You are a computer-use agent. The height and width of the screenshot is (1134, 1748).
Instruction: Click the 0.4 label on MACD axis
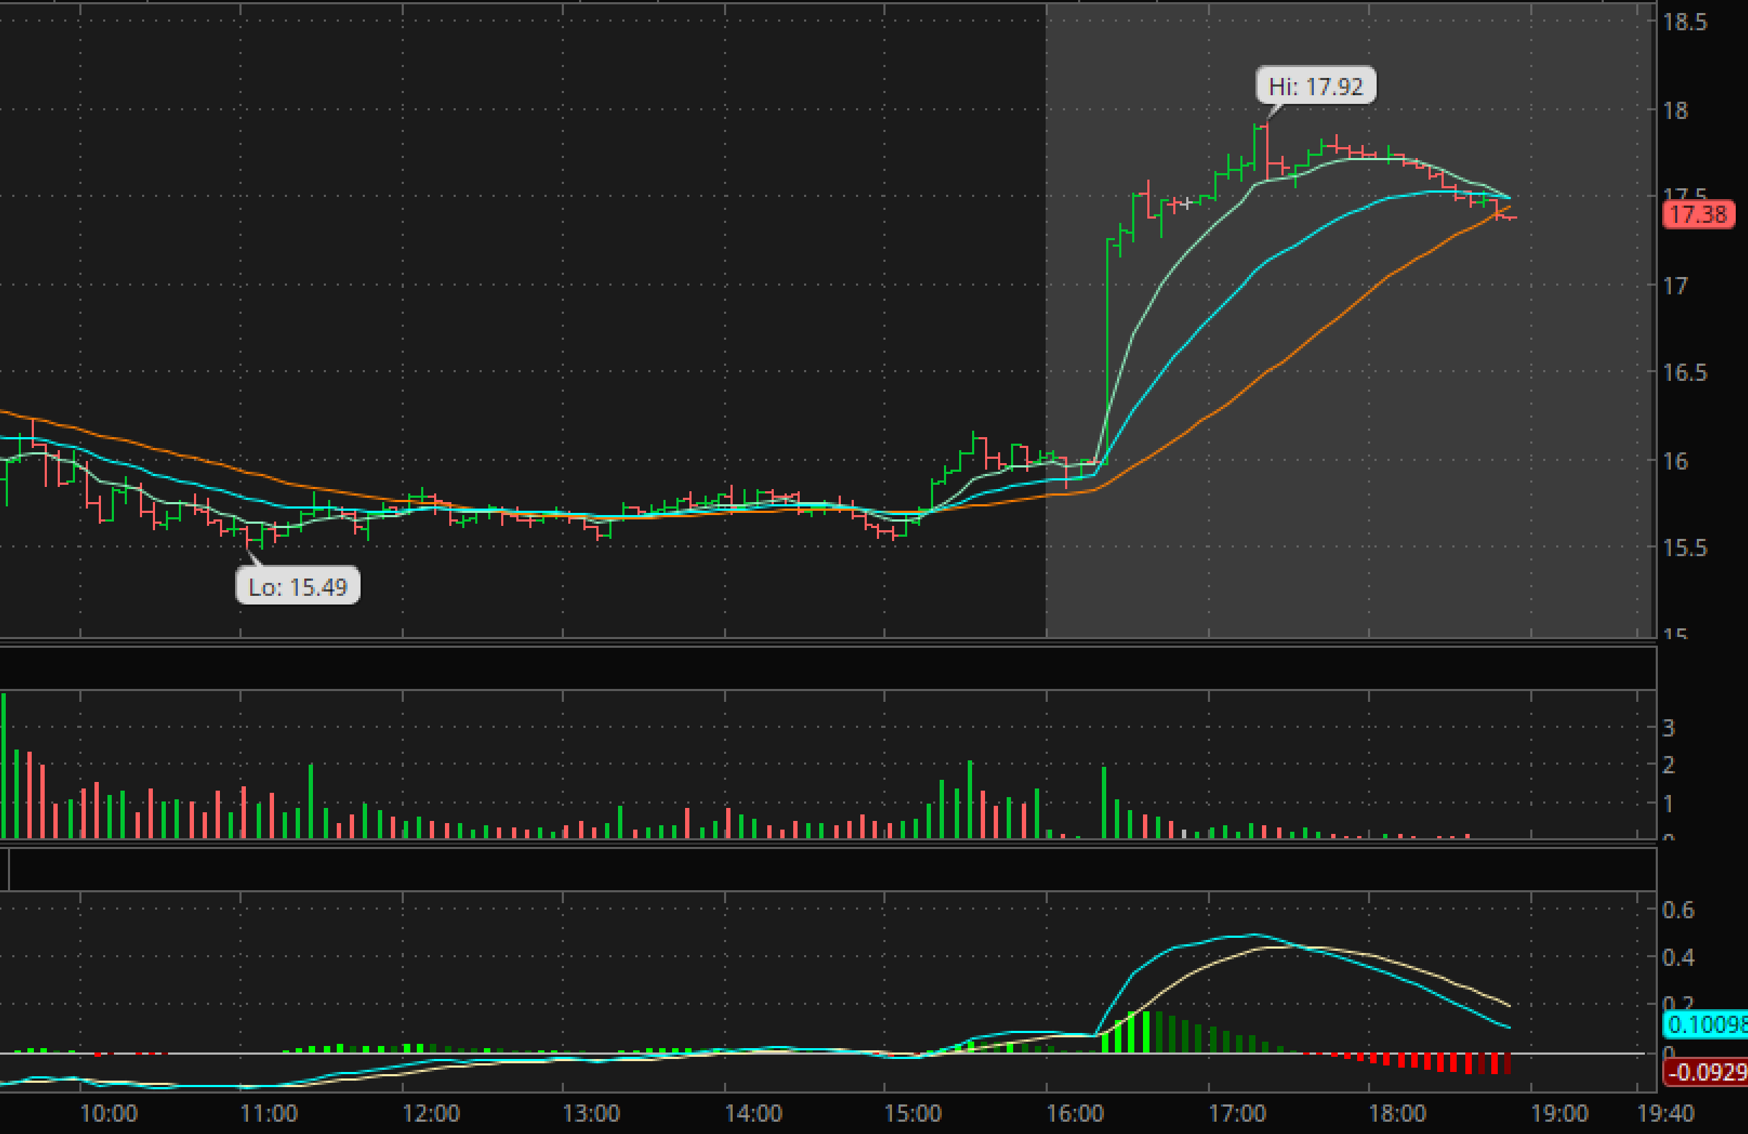[x=1678, y=957]
